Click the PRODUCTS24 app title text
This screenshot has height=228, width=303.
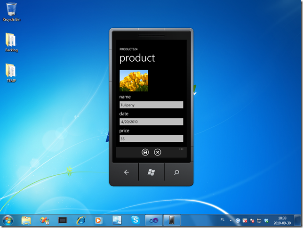pos(128,49)
